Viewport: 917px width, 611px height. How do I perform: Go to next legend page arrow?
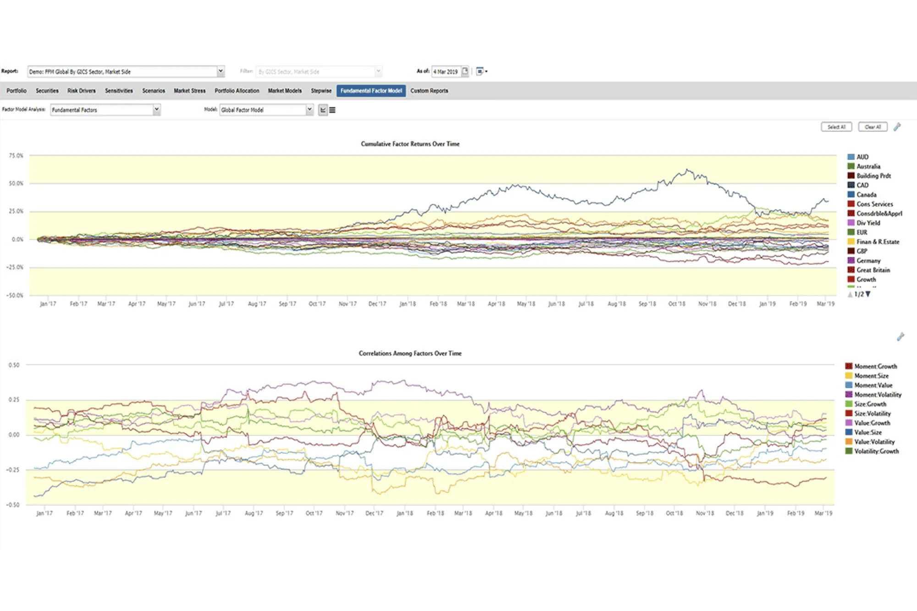(868, 294)
